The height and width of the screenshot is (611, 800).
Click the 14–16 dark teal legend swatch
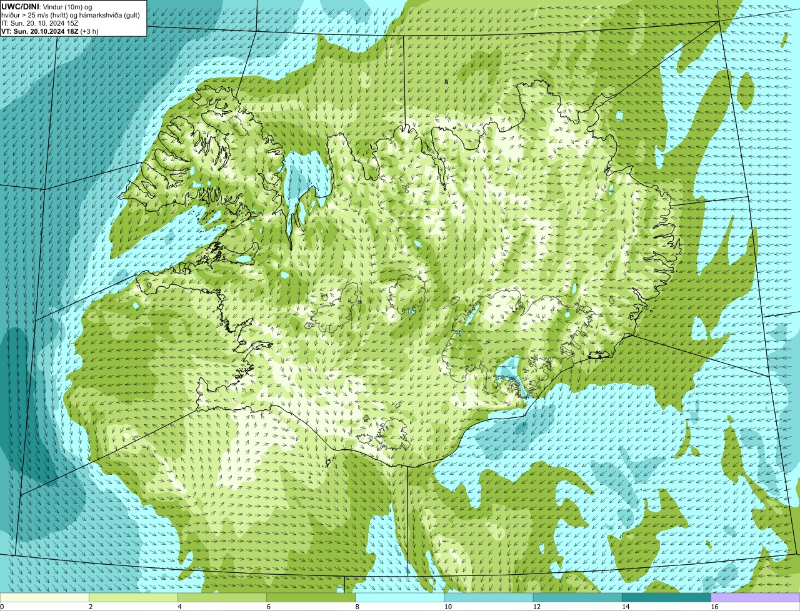coord(666,598)
